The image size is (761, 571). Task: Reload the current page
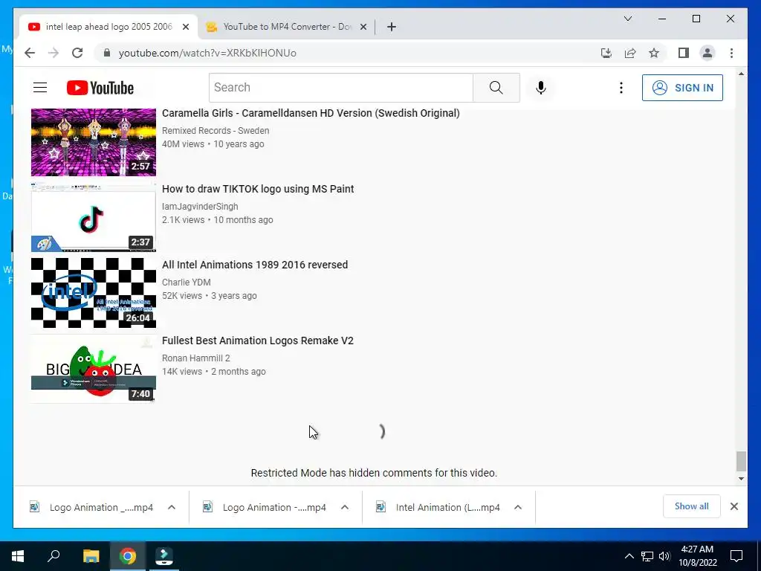click(x=77, y=53)
